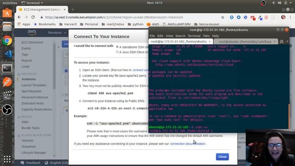Open Volumes in the sidebar

pos(27,140)
